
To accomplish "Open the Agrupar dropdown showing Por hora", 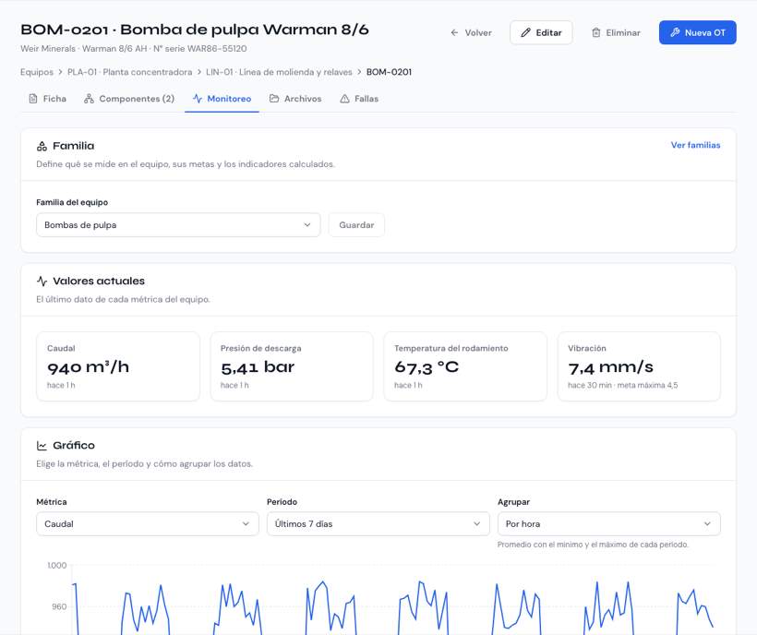I will pos(608,523).
